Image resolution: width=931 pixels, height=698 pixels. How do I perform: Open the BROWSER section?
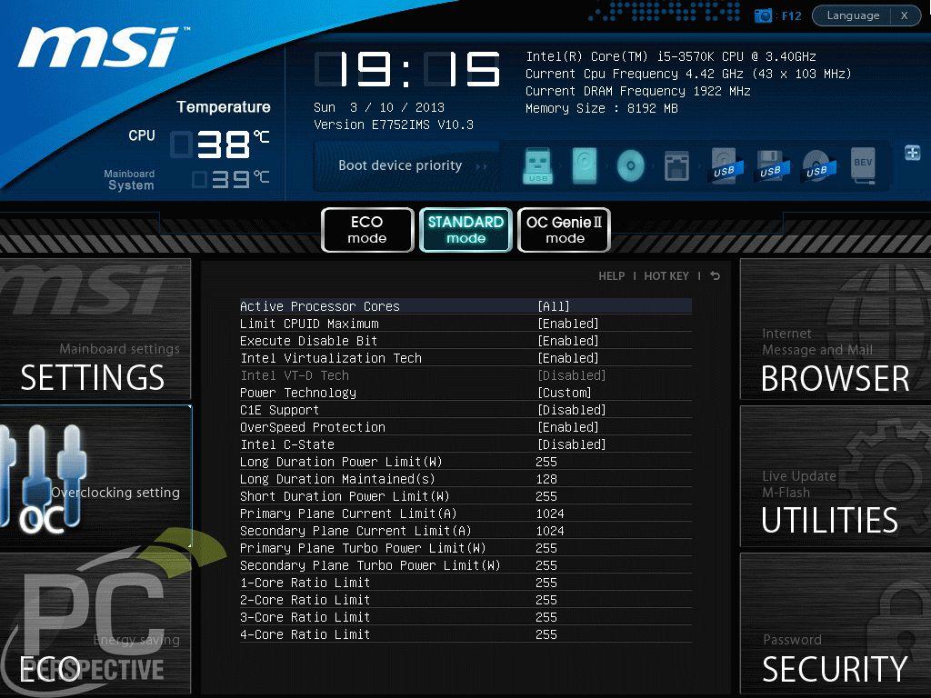pos(836,329)
